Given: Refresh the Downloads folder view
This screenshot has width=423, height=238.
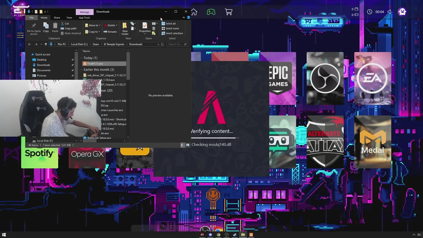Looking at the screenshot, I should [162, 44].
